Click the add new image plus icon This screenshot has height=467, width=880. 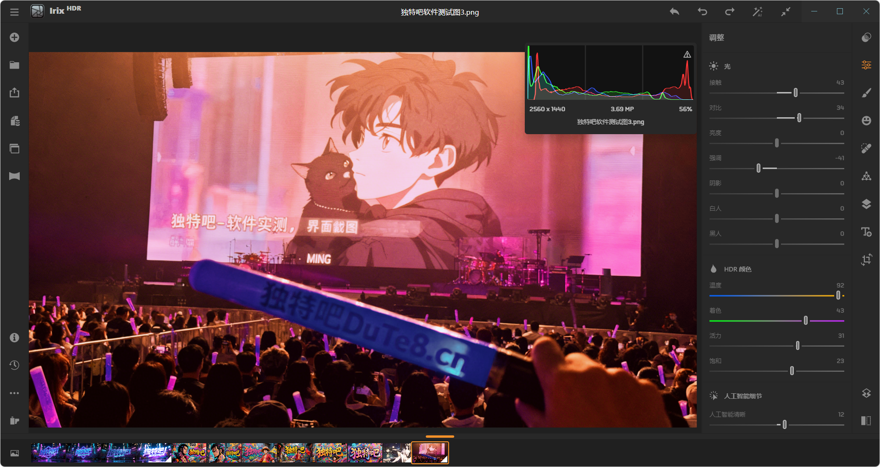pos(14,37)
